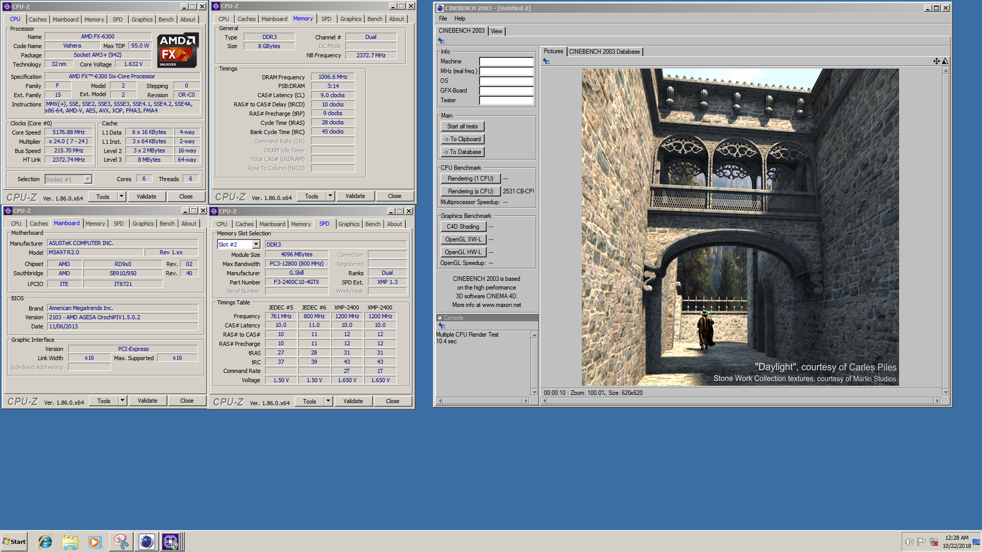Click the Show Desktop icon in tray
This screenshot has height=552, width=982.
977,542
